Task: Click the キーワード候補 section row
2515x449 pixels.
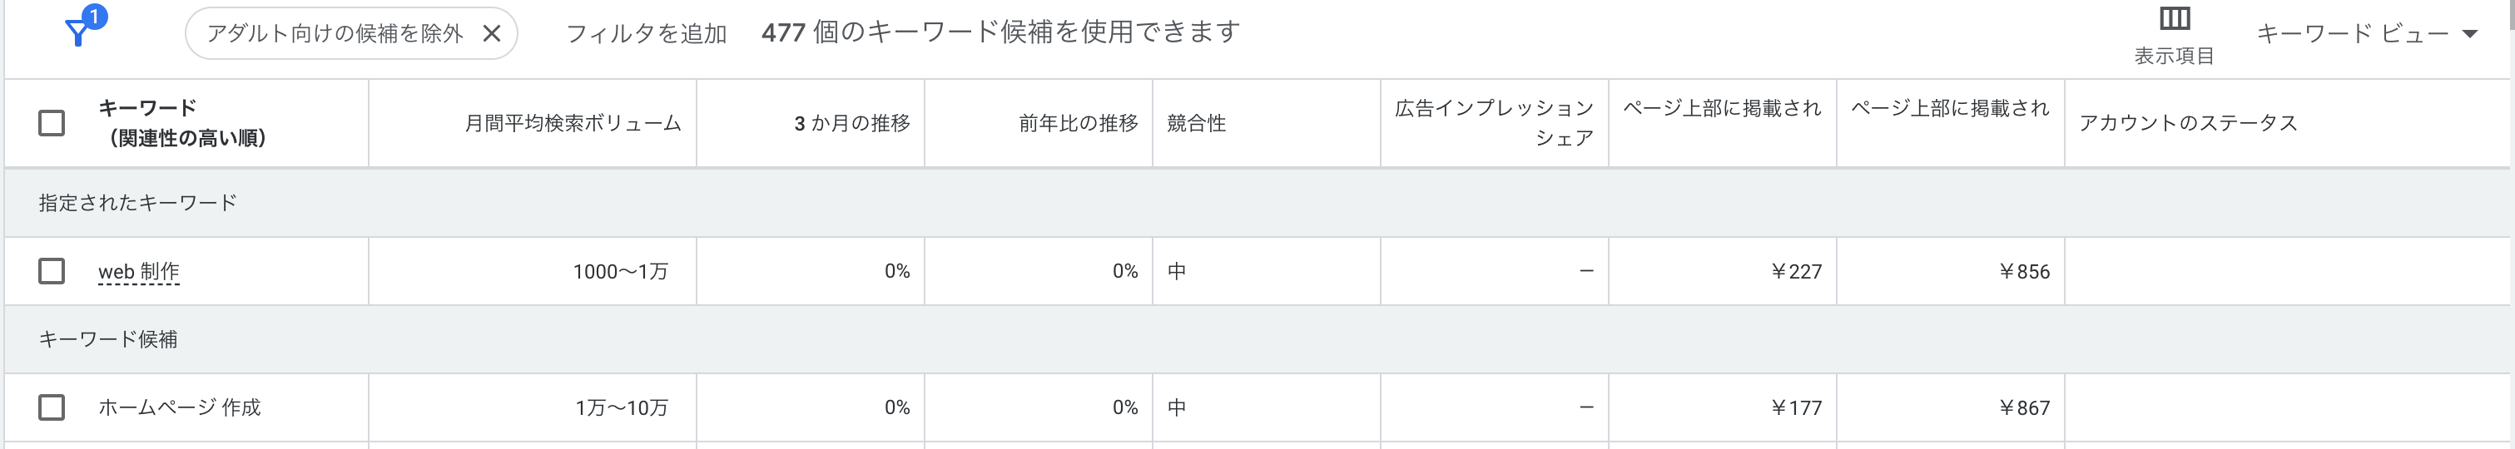Action: (x=108, y=340)
